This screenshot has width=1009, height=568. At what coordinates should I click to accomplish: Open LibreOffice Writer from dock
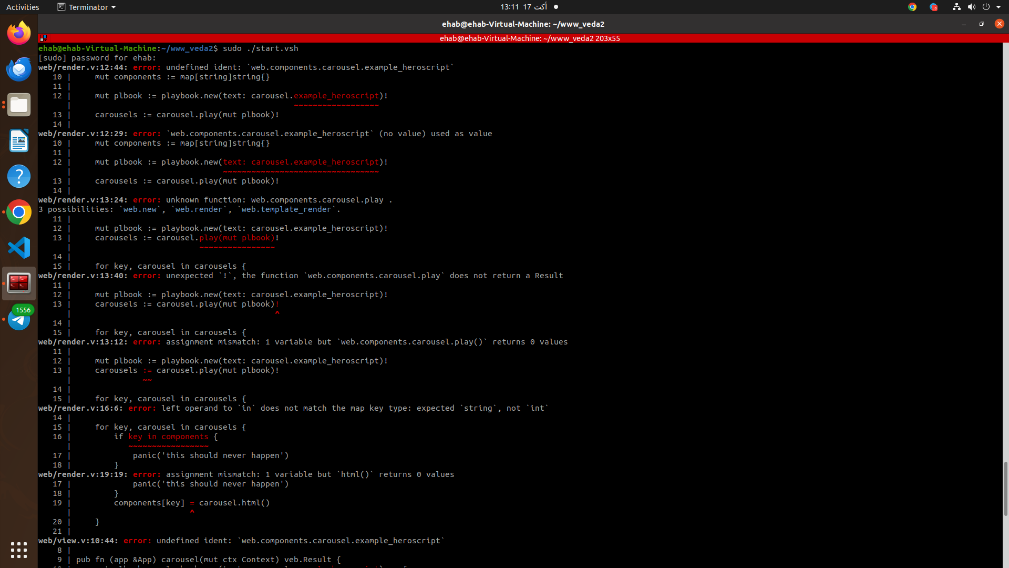[x=19, y=140]
